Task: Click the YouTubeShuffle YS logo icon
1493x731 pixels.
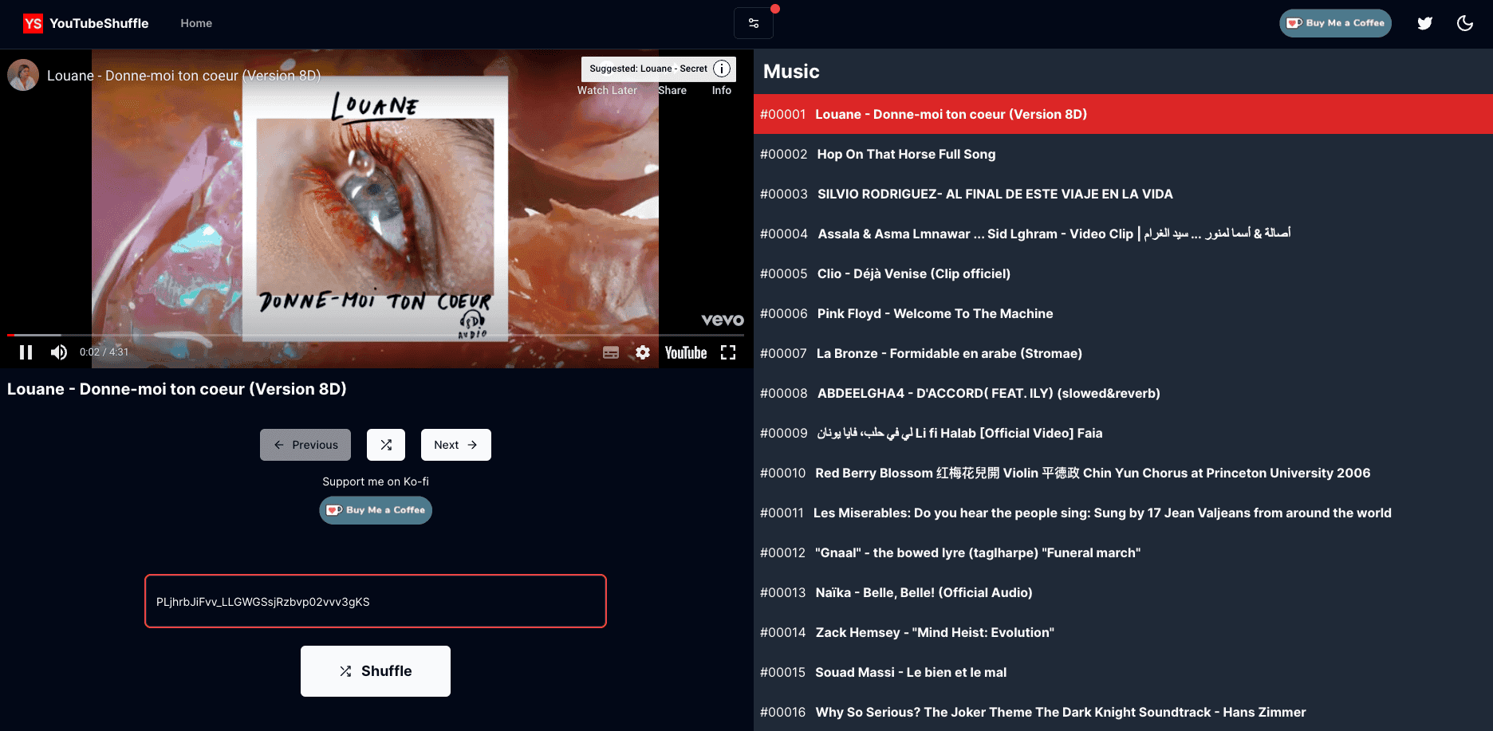Action: 33,23
